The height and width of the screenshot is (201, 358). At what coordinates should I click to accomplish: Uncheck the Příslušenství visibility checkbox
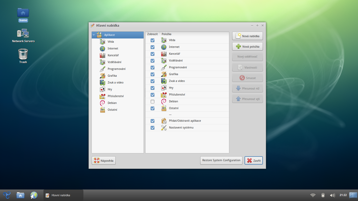[x=153, y=95]
